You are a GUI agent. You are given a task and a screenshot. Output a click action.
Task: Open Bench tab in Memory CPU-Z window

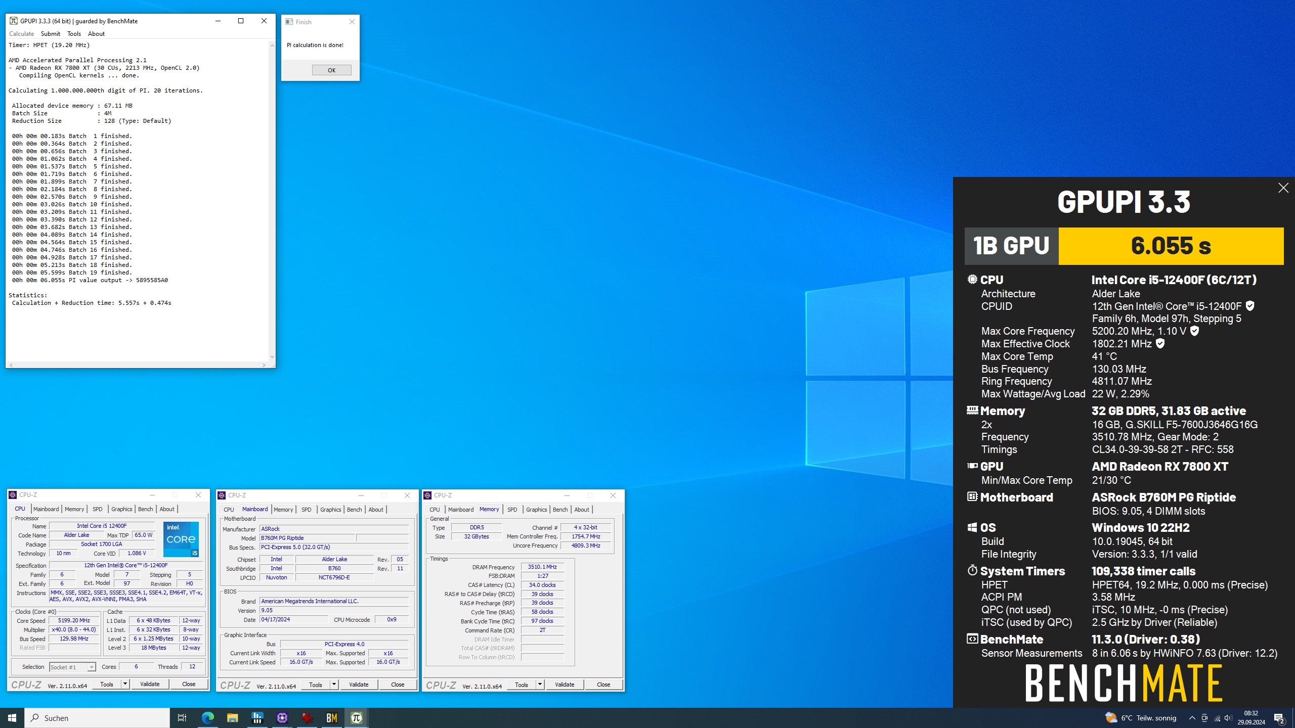click(x=560, y=510)
